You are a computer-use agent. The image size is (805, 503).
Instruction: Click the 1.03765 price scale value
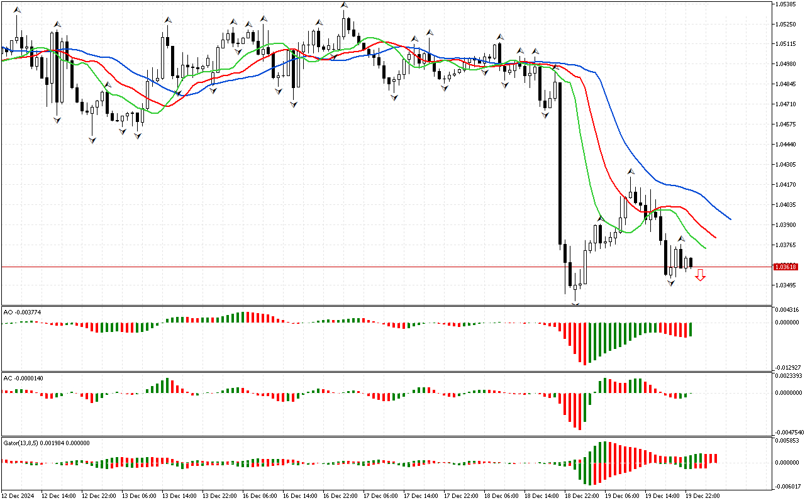tap(786, 245)
